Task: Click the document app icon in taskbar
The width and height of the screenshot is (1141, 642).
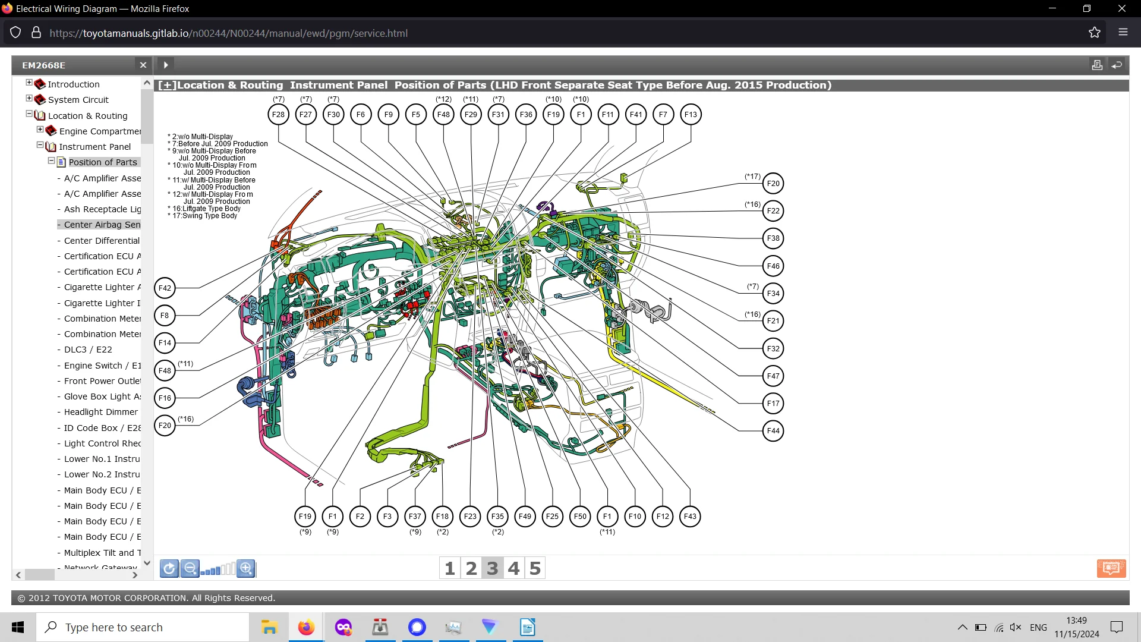Action: pos(527,627)
